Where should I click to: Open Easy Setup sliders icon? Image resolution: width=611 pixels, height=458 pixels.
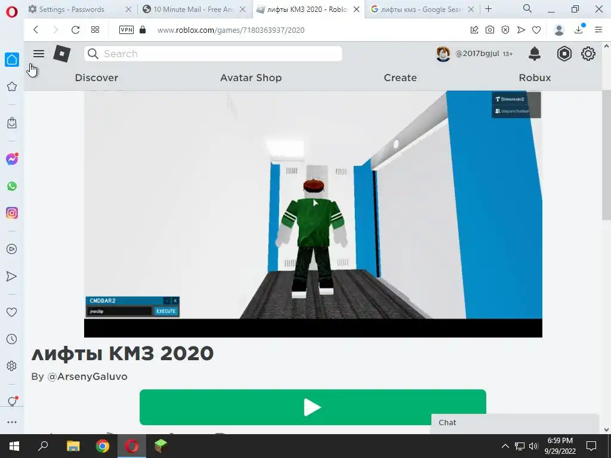pos(598,30)
